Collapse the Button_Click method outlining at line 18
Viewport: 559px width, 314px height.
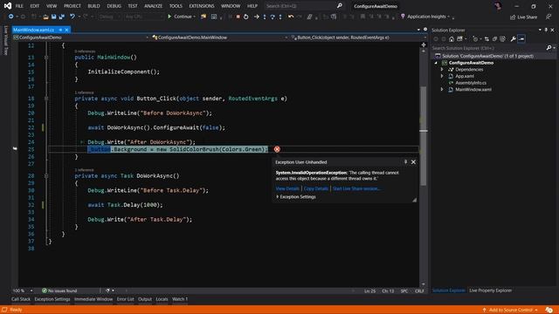click(46, 99)
